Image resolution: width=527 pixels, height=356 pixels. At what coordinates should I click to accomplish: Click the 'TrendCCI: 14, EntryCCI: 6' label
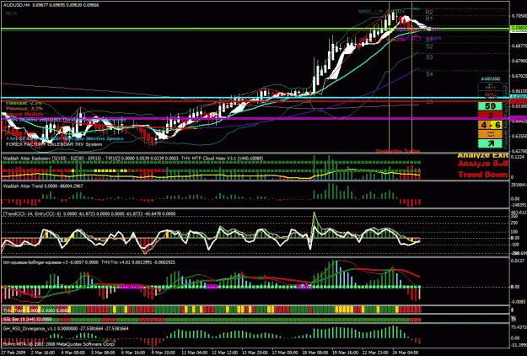pyautogui.click(x=33, y=213)
